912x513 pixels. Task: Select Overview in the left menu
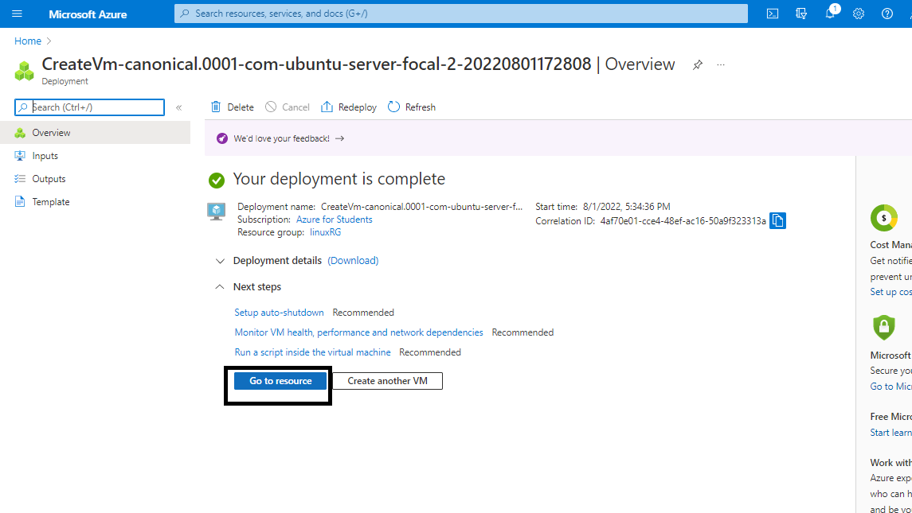[x=95, y=133]
